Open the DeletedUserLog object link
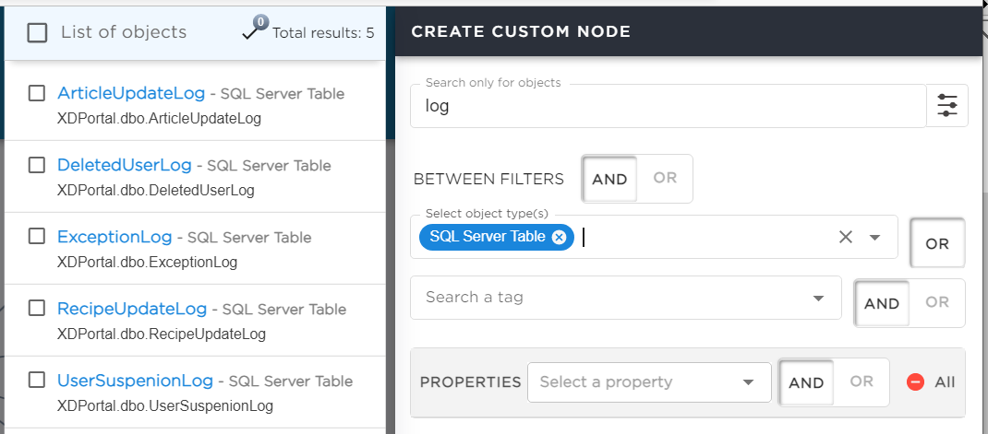This screenshot has height=434, width=988. [x=124, y=165]
